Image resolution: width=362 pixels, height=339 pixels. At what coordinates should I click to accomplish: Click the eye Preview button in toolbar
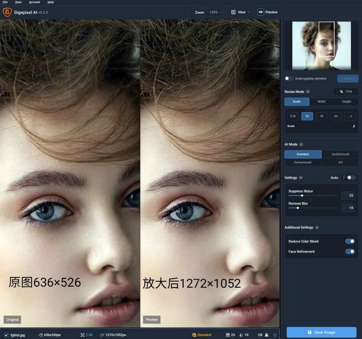click(268, 12)
